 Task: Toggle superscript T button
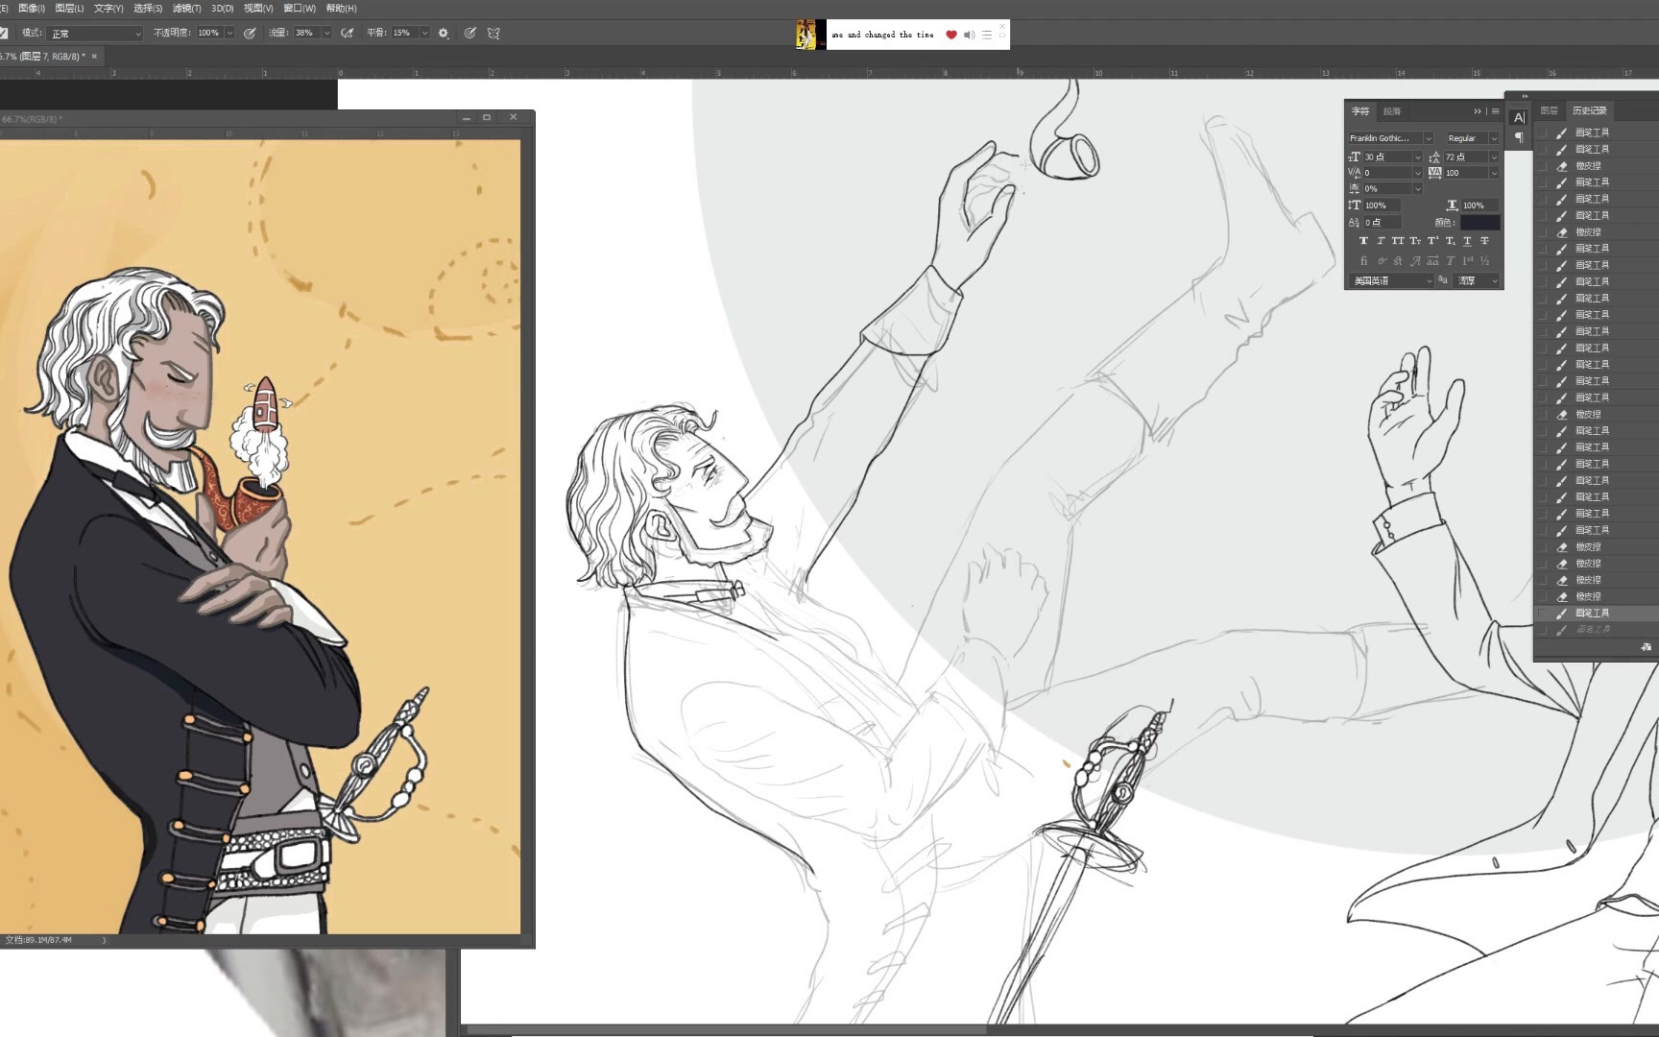[x=1432, y=241]
